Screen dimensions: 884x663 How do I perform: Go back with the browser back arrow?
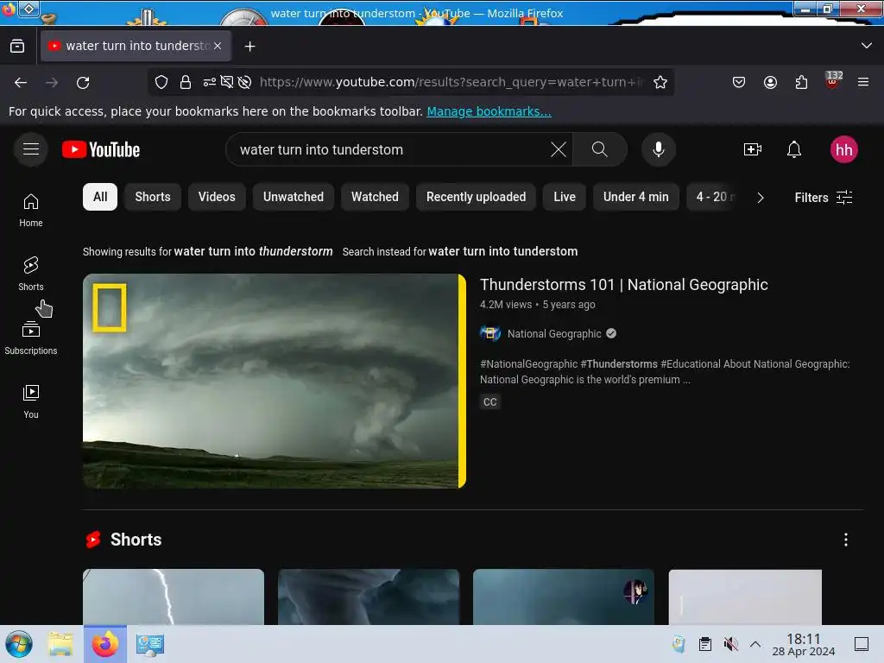coord(21,83)
